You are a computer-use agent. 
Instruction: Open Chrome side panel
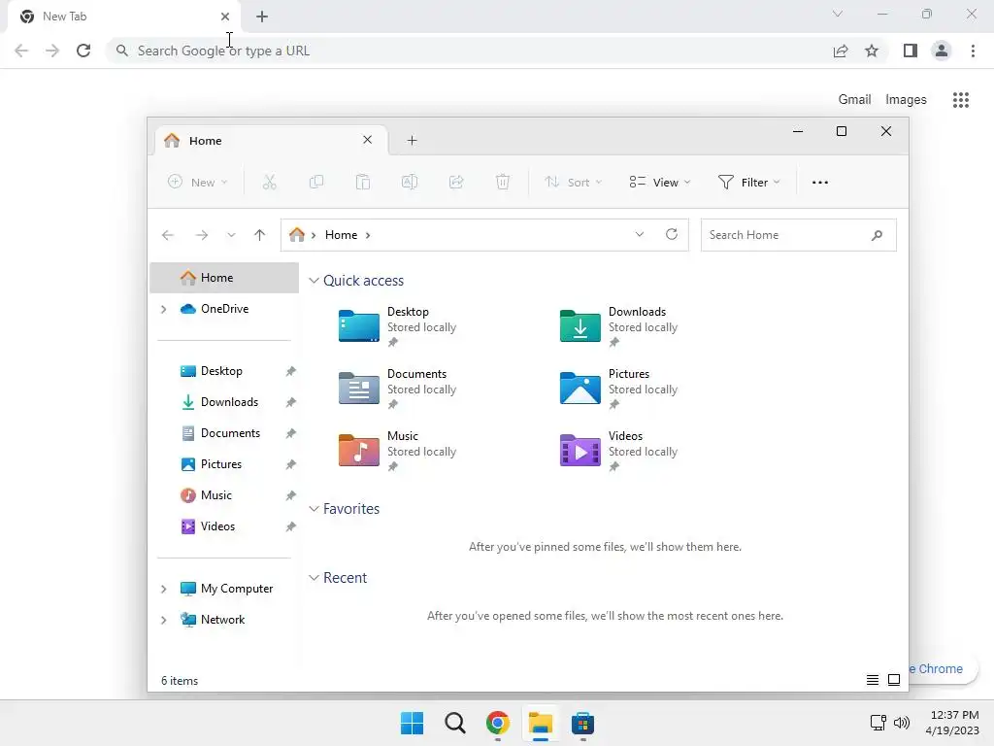tap(911, 51)
